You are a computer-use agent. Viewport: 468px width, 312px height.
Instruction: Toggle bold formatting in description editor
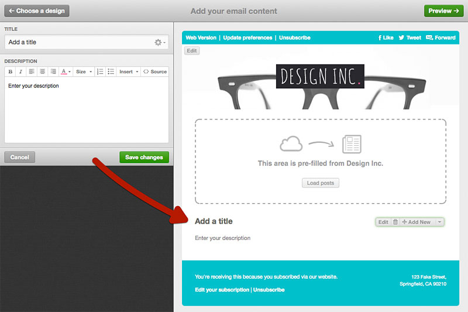click(11, 71)
